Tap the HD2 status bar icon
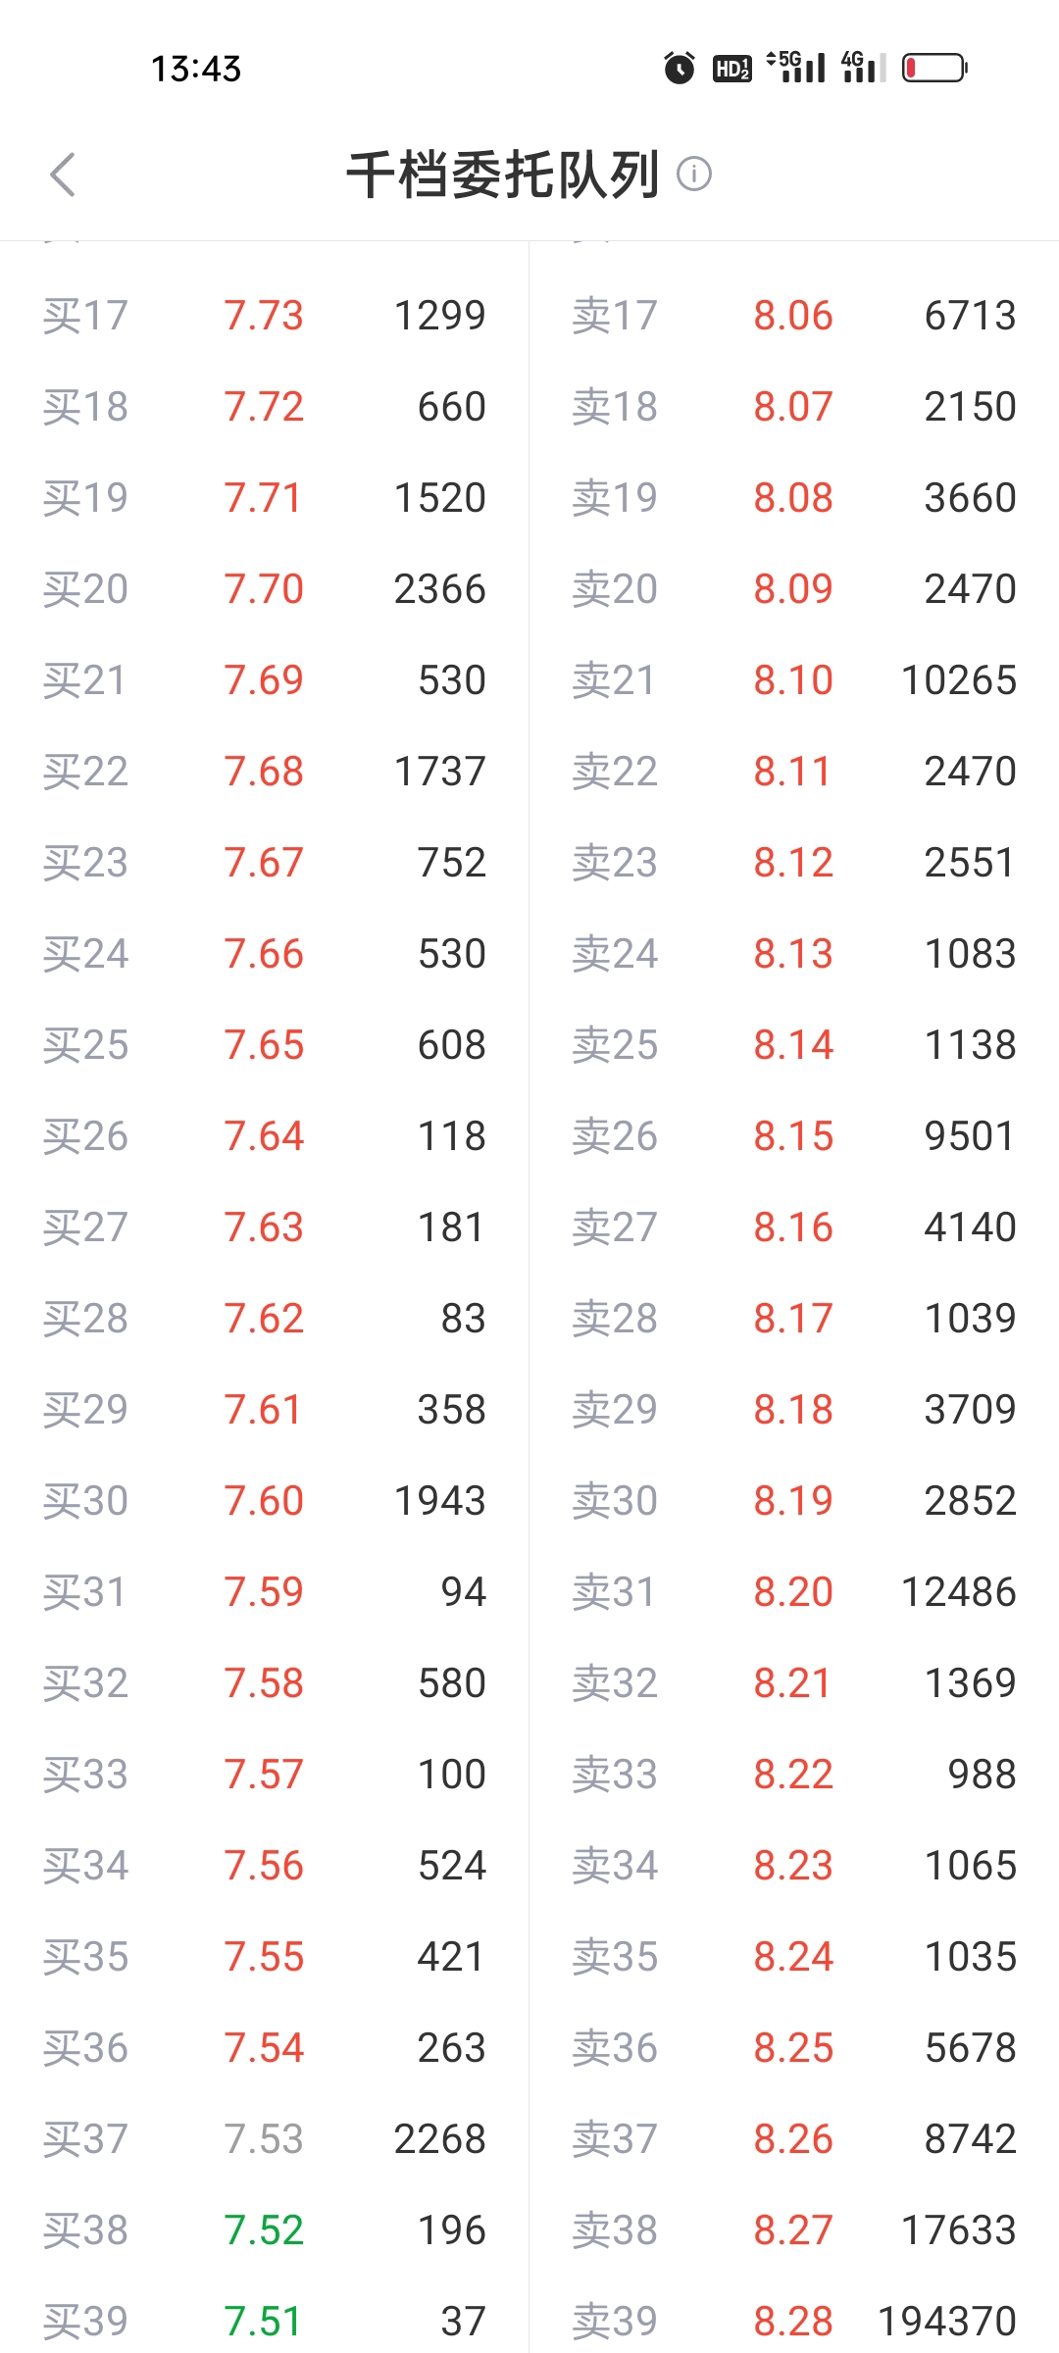Image resolution: width=1059 pixels, height=2353 pixels. [731, 68]
